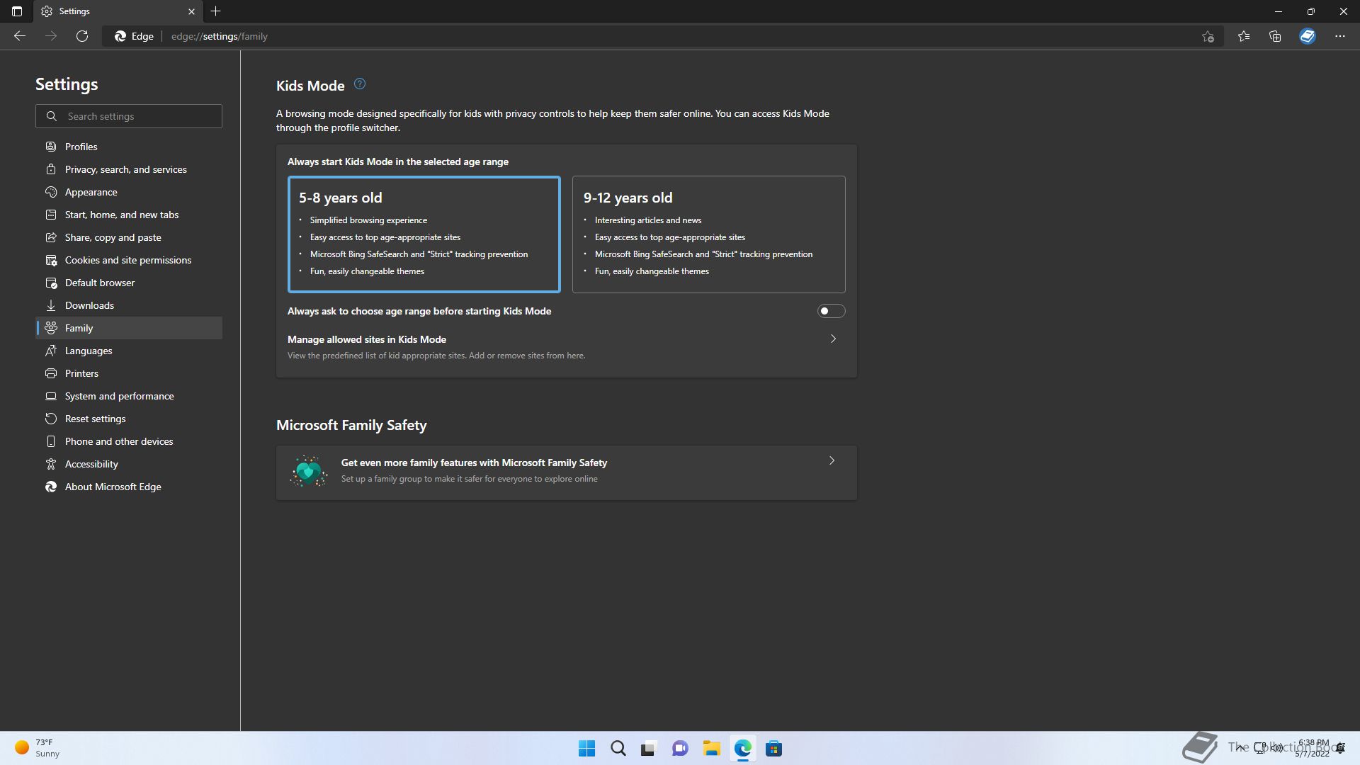Open Share, copy and paste section
1360x765 pixels.
click(129, 237)
